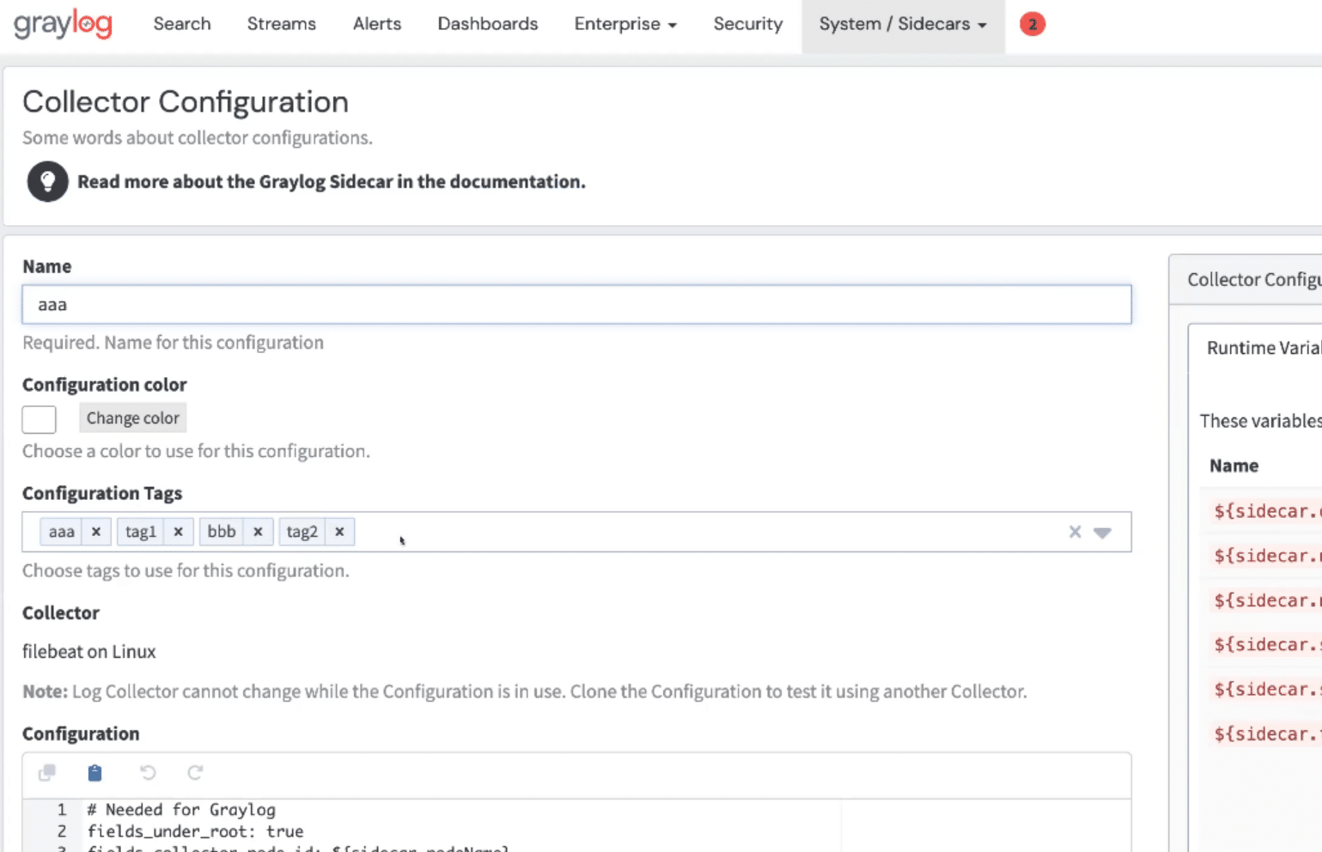Screen dimensions: 1322x852
Task: Focus the Name input field
Action: pyautogui.click(x=576, y=305)
